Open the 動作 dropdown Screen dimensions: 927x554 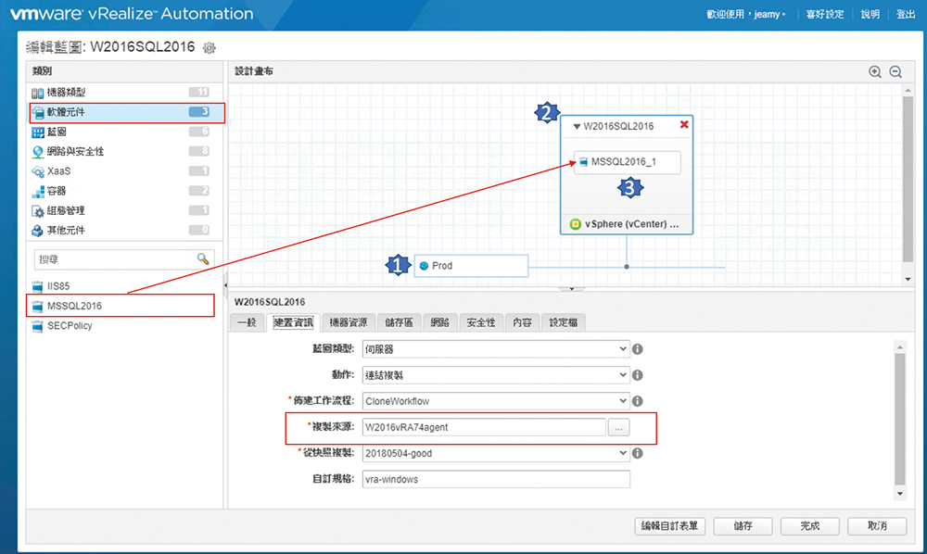point(495,375)
